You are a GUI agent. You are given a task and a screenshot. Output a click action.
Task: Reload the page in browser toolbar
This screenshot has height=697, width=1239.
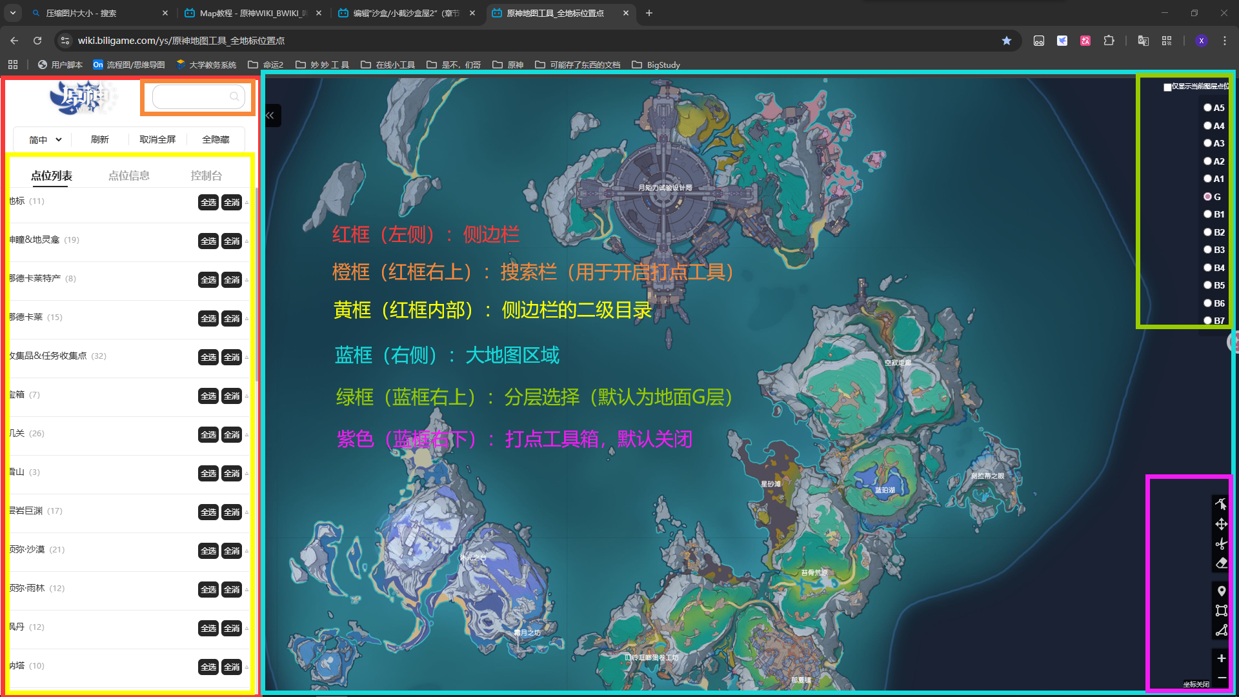pyautogui.click(x=37, y=41)
